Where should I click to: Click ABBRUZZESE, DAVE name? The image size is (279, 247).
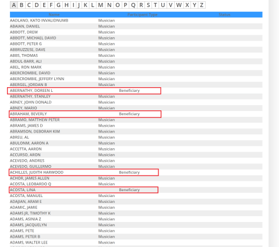(27, 49)
